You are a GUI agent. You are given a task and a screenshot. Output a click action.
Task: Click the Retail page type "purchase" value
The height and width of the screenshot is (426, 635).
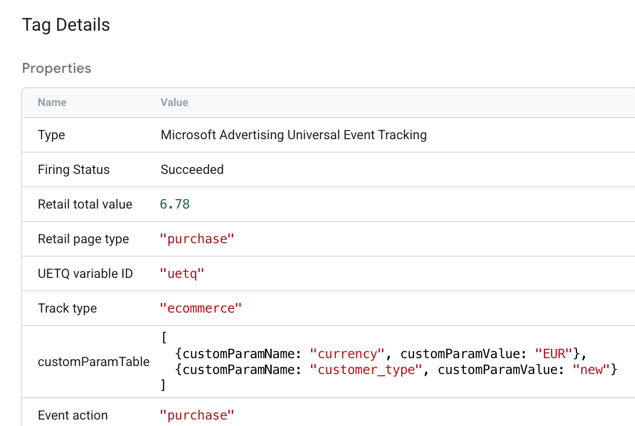point(196,239)
